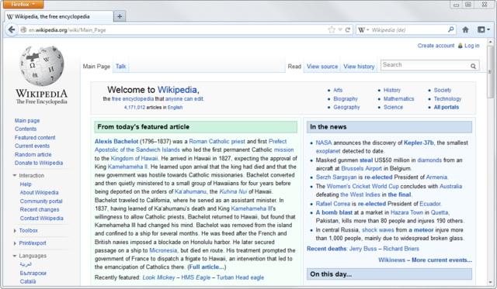Open the Geography portal link
The image size is (497, 289).
coord(346,107)
